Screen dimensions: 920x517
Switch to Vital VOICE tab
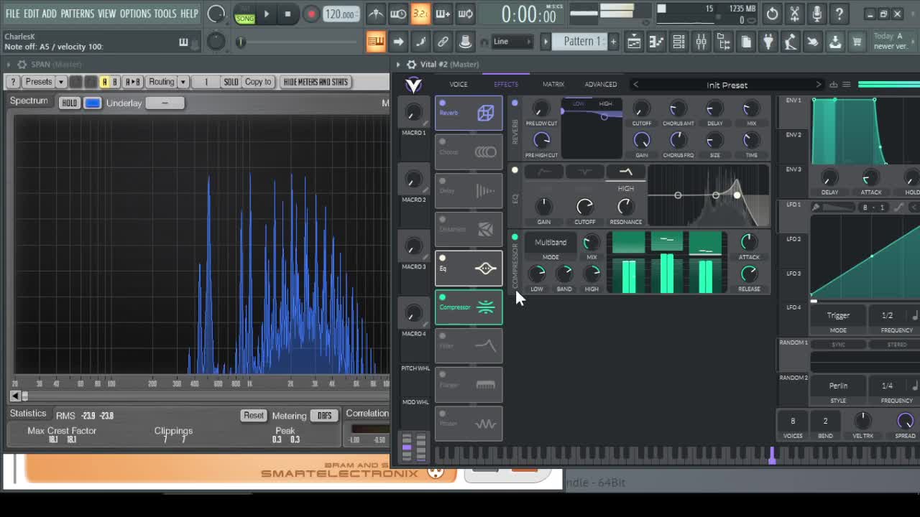coord(459,85)
